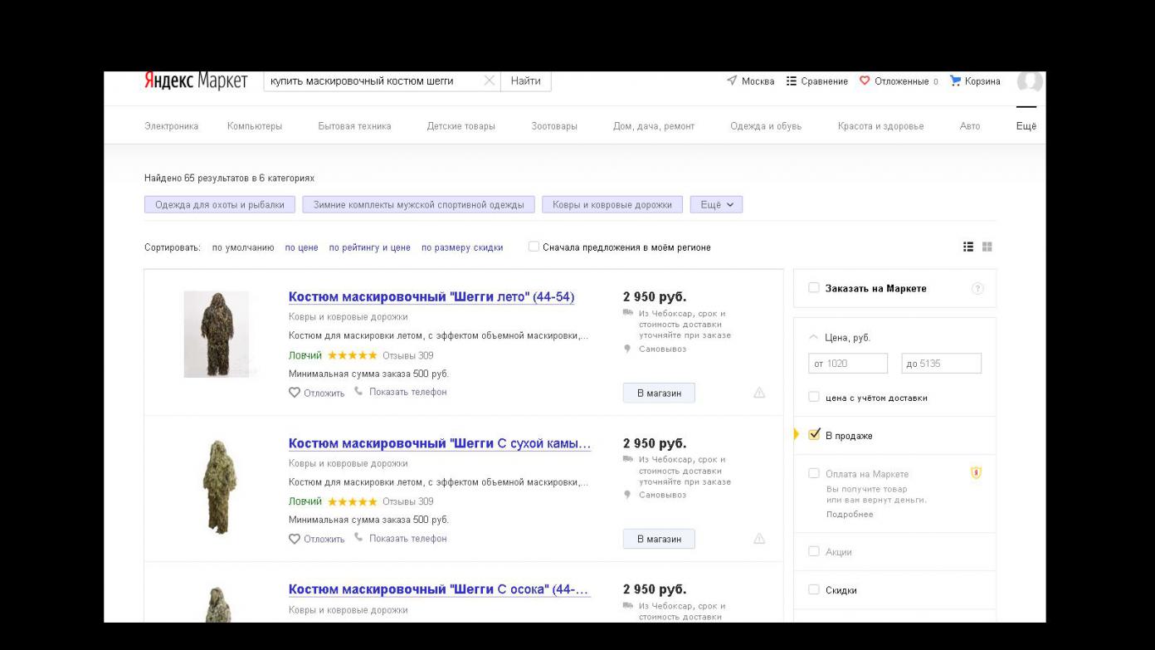Click warning triangle on first product
This screenshot has height=650, width=1155.
pos(758,393)
